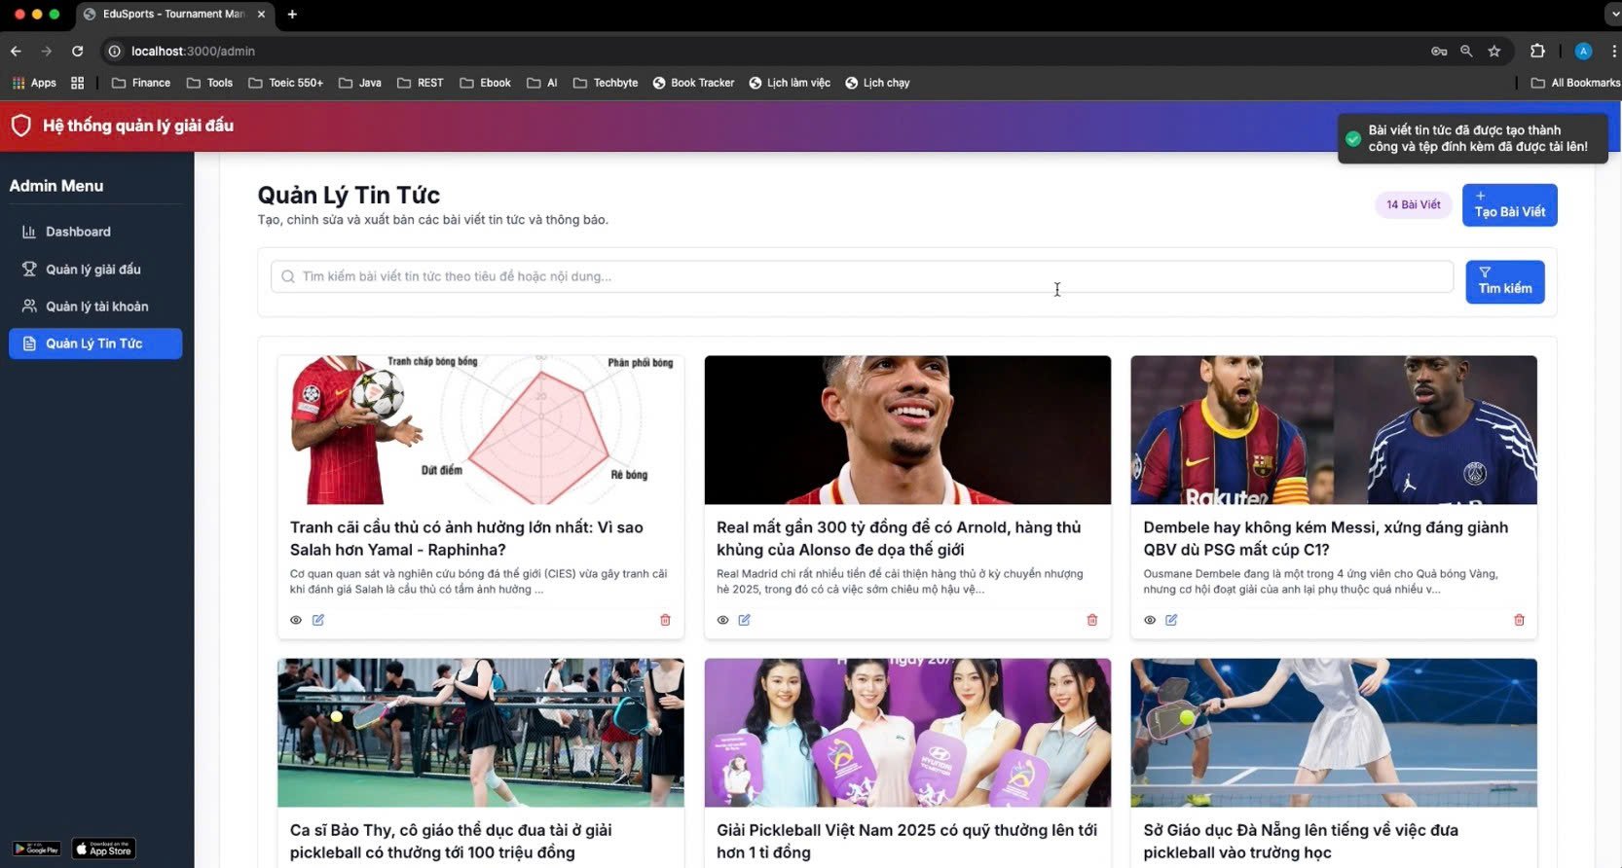Viewport: 1622px width, 868px height.
Task: View the Salah hơn Yamal article (eye icon)
Action: coord(296,620)
